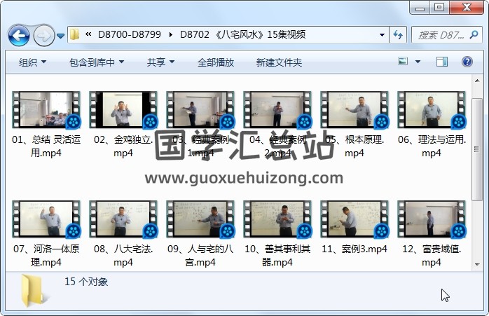Image resolution: width=489 pixels, height=316 pixels.
Task: Open the recent locations dropdown arrow
Action: pyautogui.click(x=61, y=36)
